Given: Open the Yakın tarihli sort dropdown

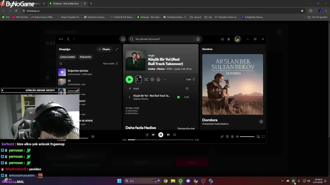Looking at the screenshot, I should 110,64.
